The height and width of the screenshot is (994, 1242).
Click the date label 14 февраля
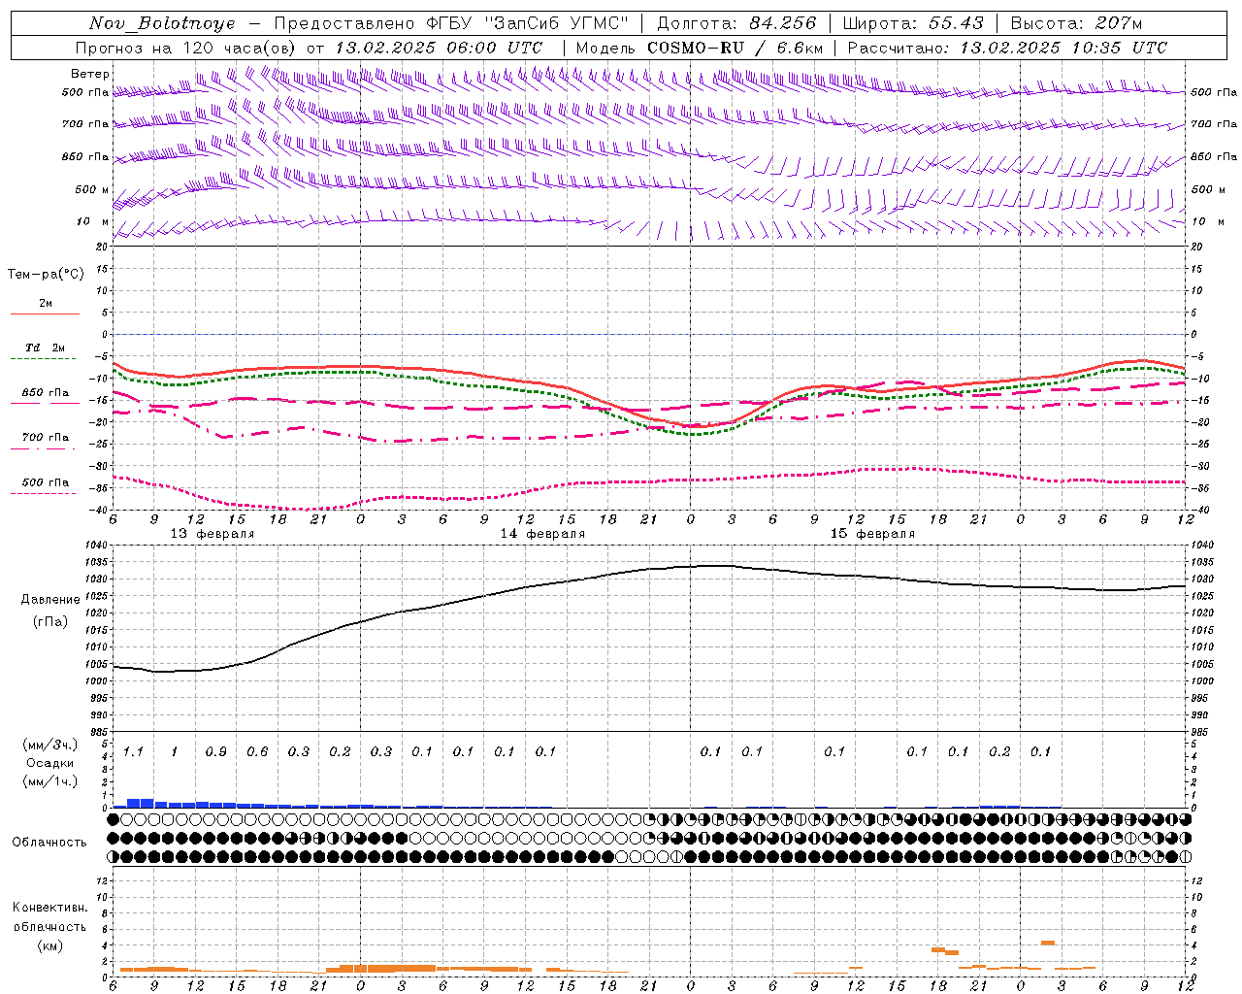click(x=542, y=534)
